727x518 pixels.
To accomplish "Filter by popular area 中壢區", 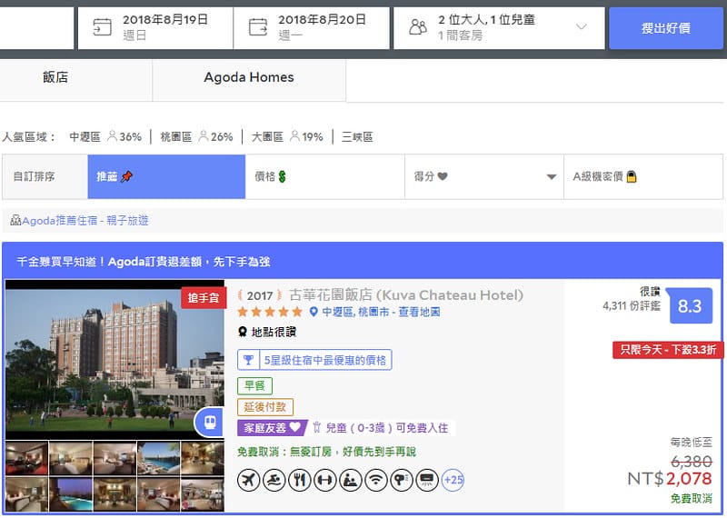I will tap(85, 137).
